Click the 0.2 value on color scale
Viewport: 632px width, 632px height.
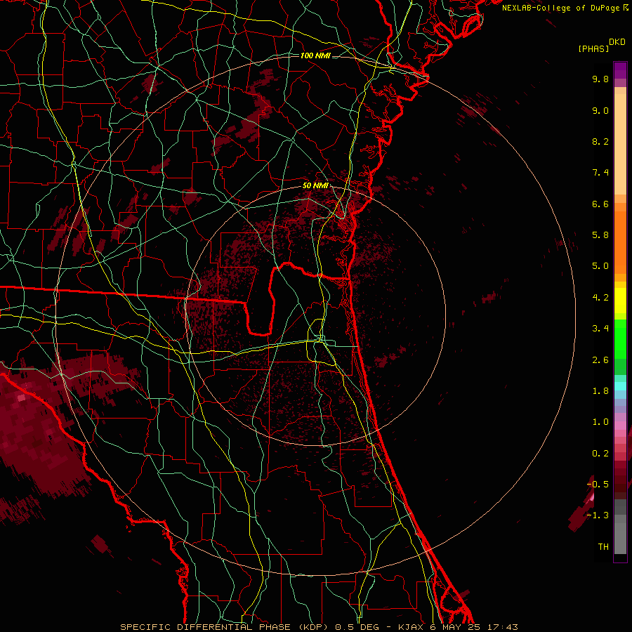(x=600, y=454)
